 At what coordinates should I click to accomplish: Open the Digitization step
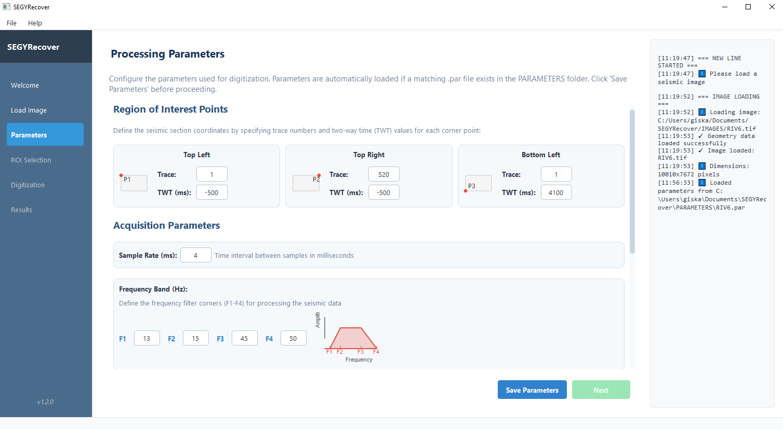click(45, 185)
